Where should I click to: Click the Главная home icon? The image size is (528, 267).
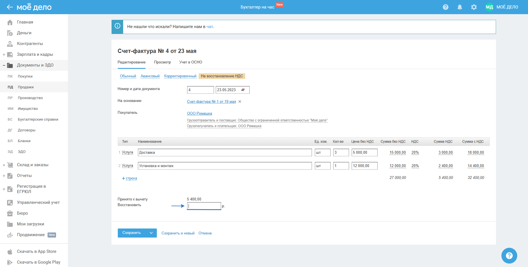(10, 22)
